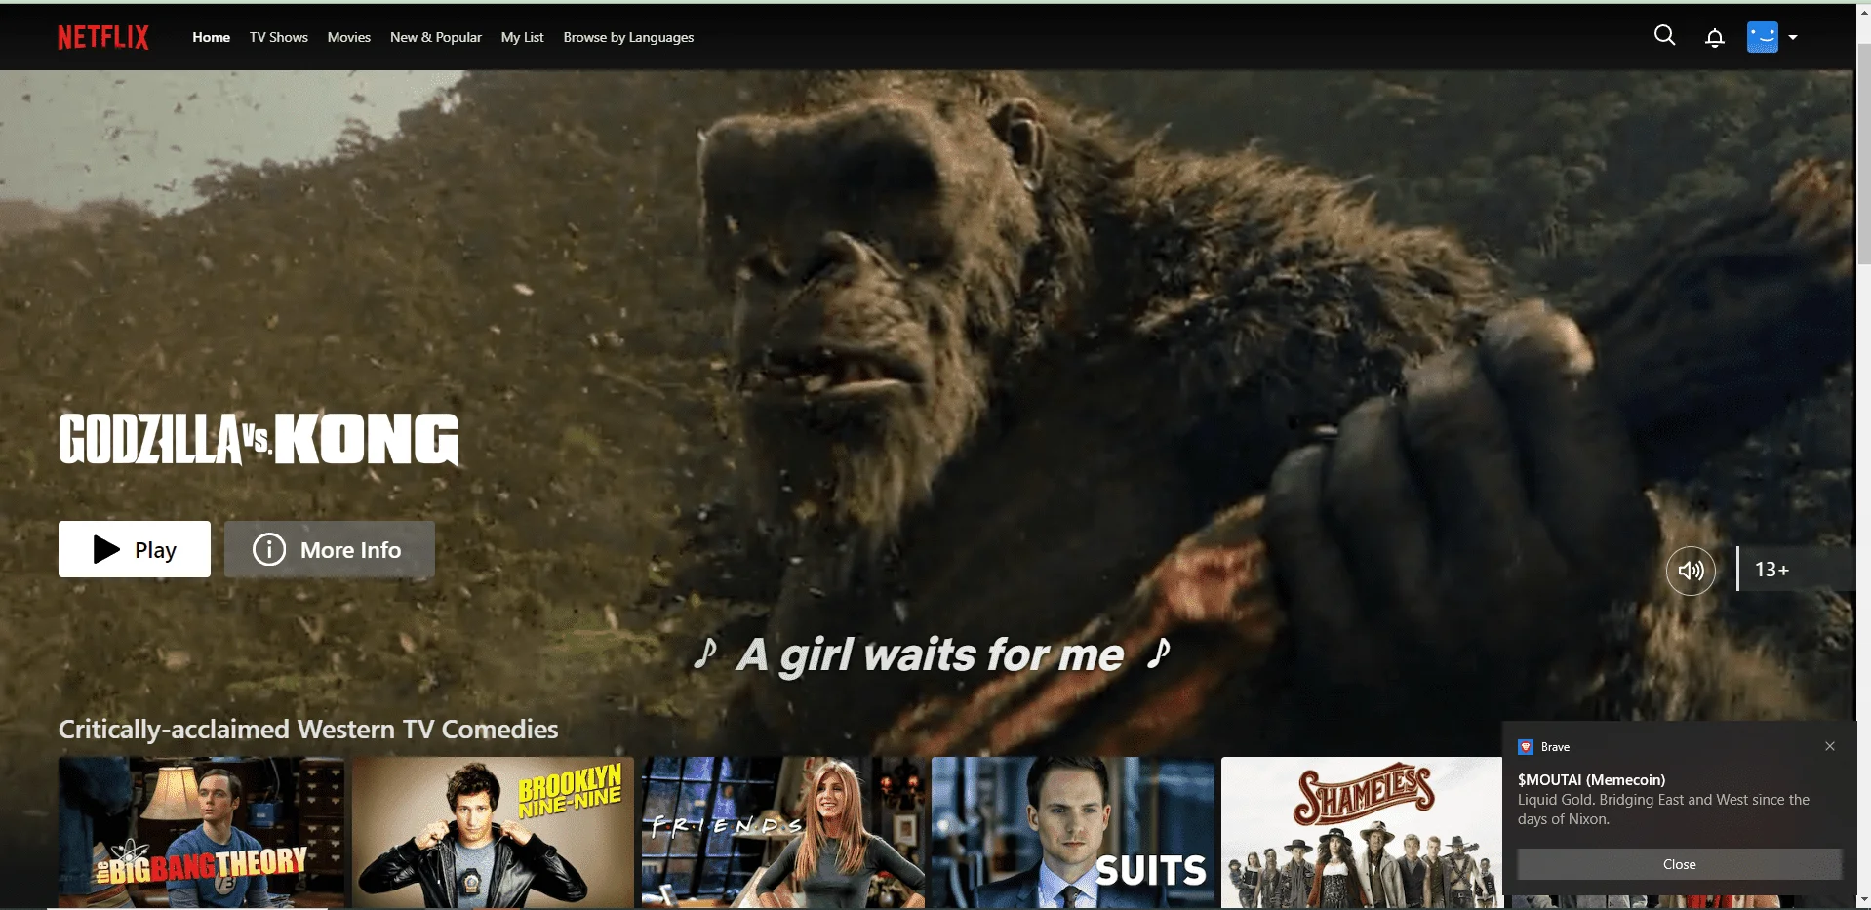Click the scrollbar down arrow
Screen dimensions: 1871x910
click(1863, 900)
